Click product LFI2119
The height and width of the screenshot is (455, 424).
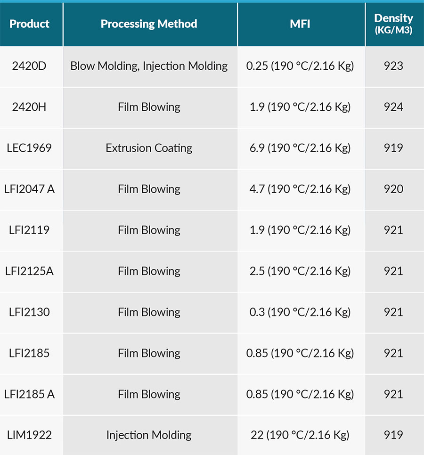pos(29,230)
